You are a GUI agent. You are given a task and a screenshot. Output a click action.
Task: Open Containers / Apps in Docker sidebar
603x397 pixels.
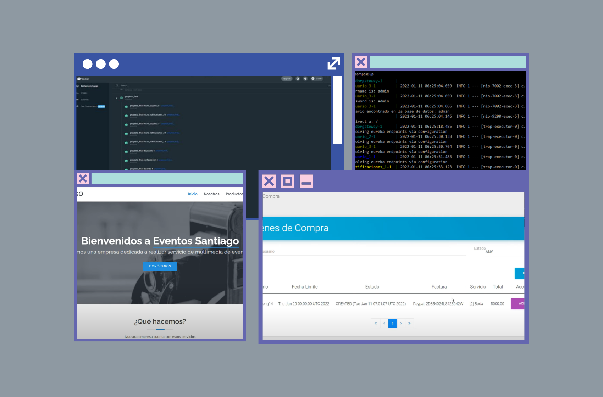[89, 86]
